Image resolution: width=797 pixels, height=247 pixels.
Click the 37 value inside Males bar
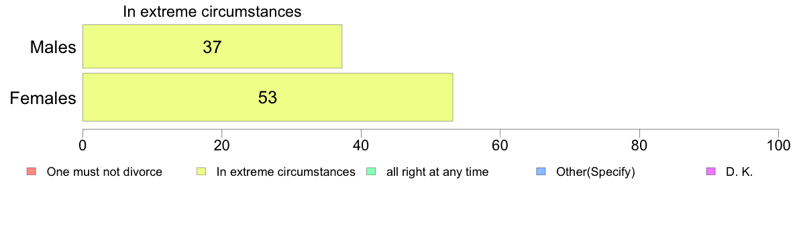(213, 47)
